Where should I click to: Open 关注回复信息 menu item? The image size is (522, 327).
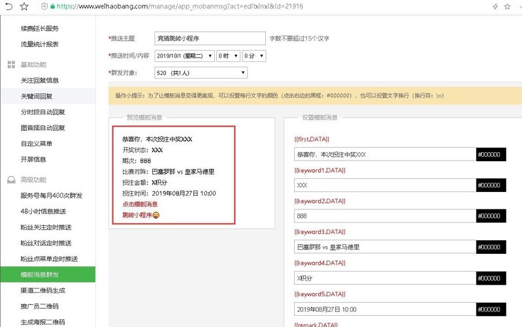(40, 80)
